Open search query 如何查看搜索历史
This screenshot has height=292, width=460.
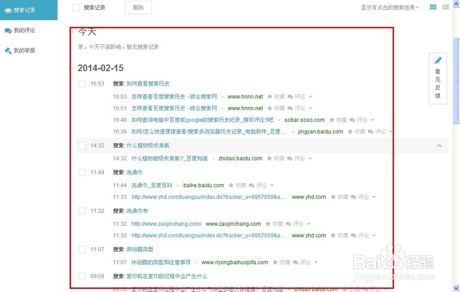tap(148, 84)
